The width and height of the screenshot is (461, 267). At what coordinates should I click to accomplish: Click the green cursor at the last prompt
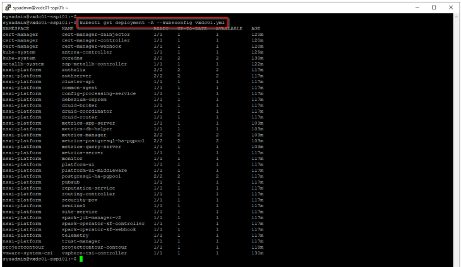[81, 259]
